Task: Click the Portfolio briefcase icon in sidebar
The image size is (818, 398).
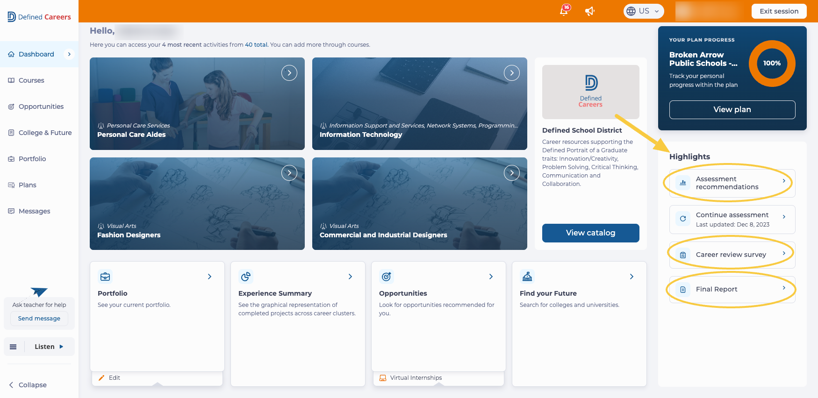Action: tap(11, 159)
